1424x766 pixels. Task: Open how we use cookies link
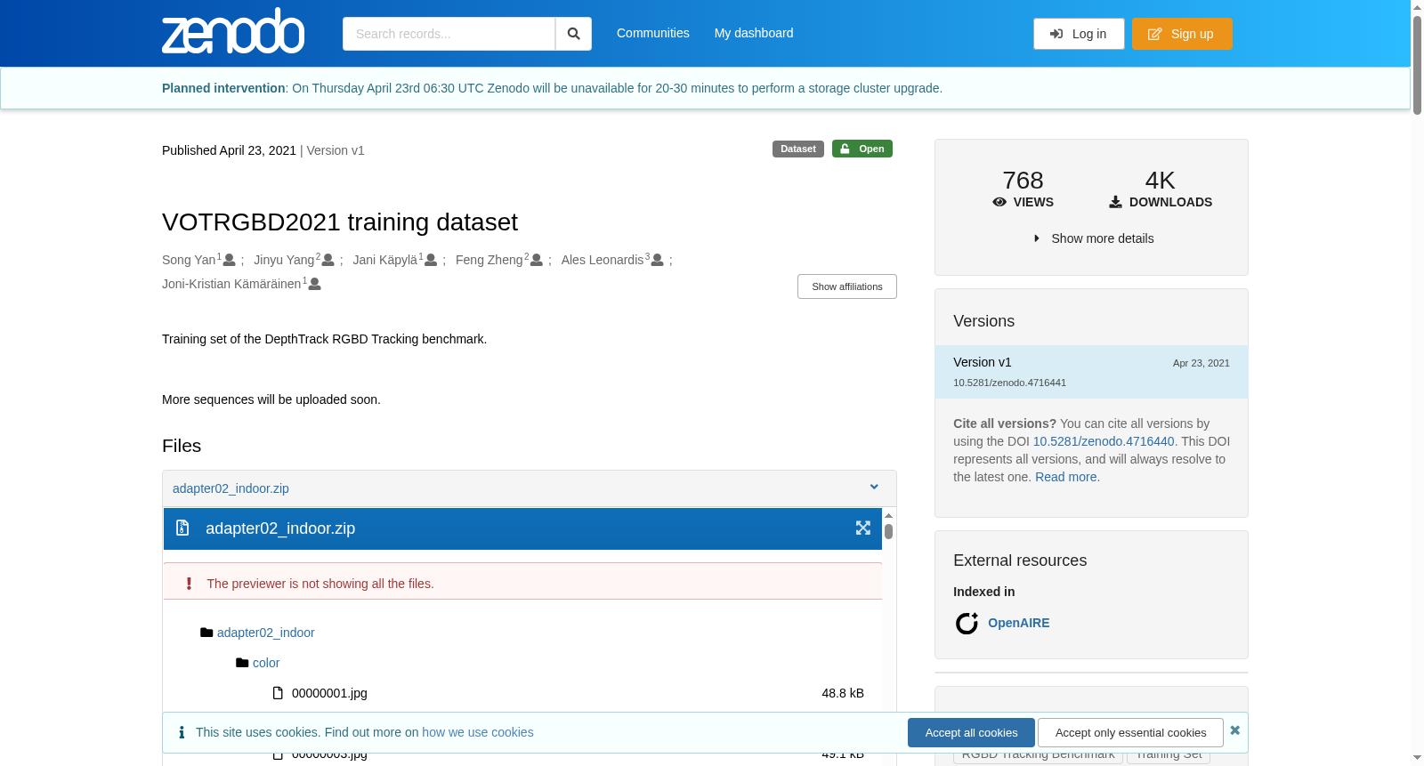[478, 732]
